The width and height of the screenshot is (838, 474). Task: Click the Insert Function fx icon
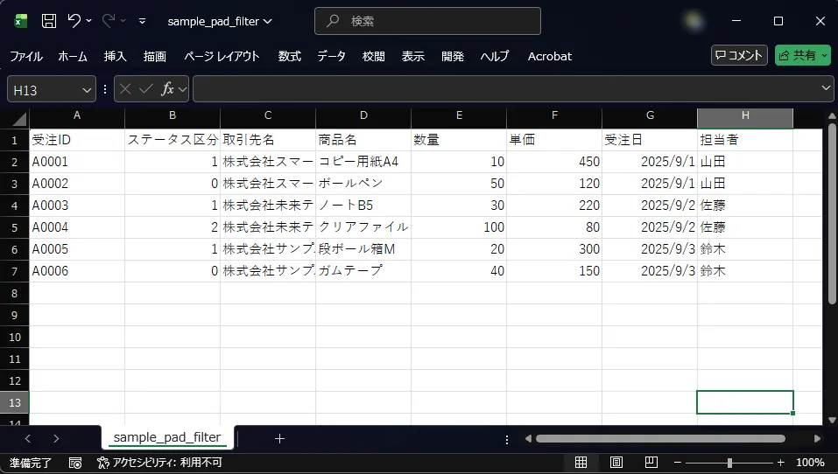tap(168, 89)
